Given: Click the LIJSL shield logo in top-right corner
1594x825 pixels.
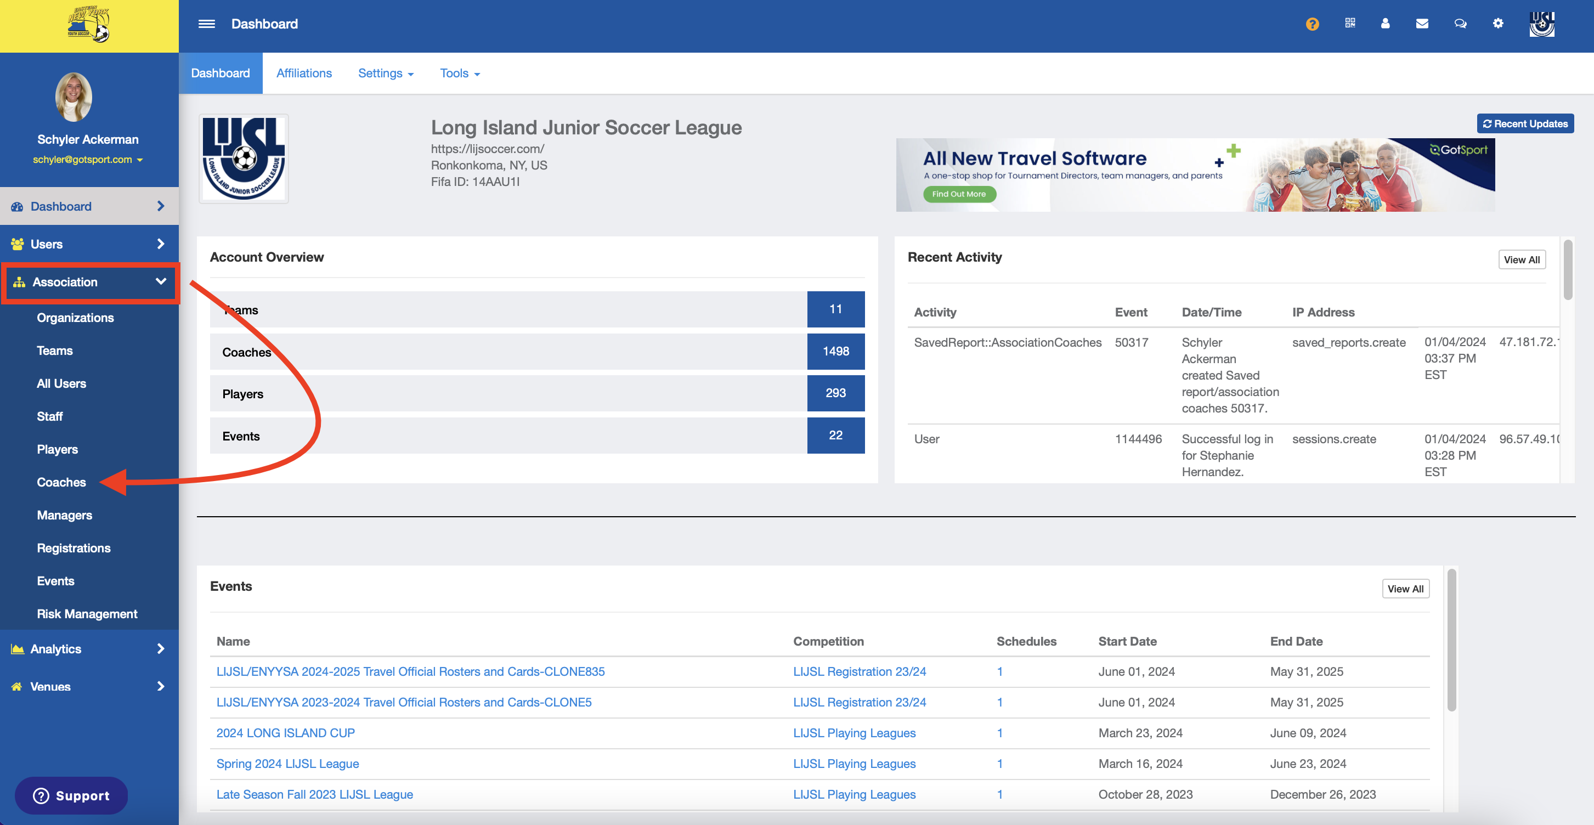Looking at the screenshot, I should click(x=1541, y=24).
